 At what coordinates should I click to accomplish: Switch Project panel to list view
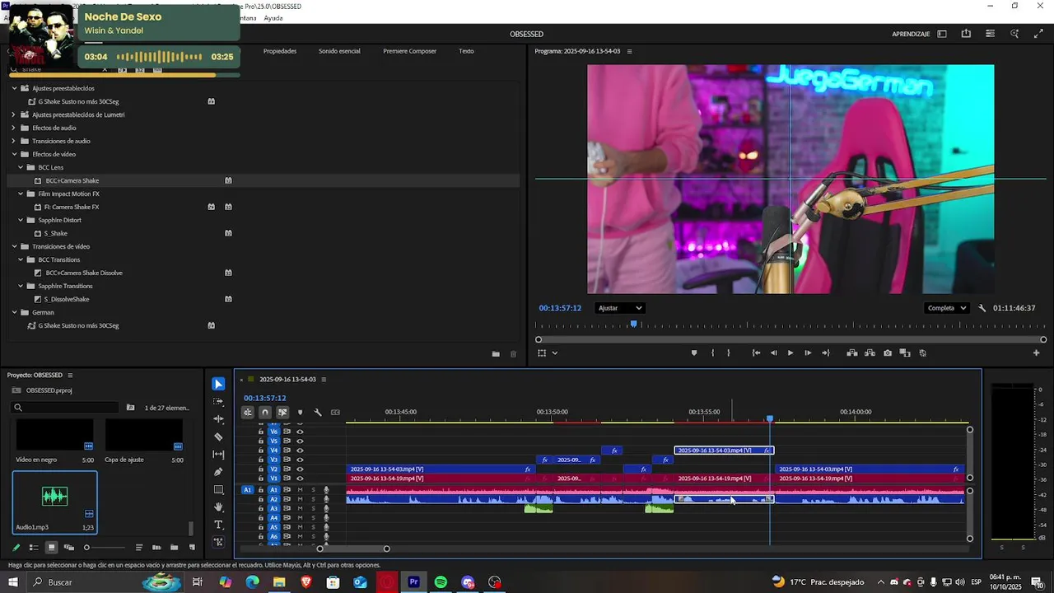(34, 548)
